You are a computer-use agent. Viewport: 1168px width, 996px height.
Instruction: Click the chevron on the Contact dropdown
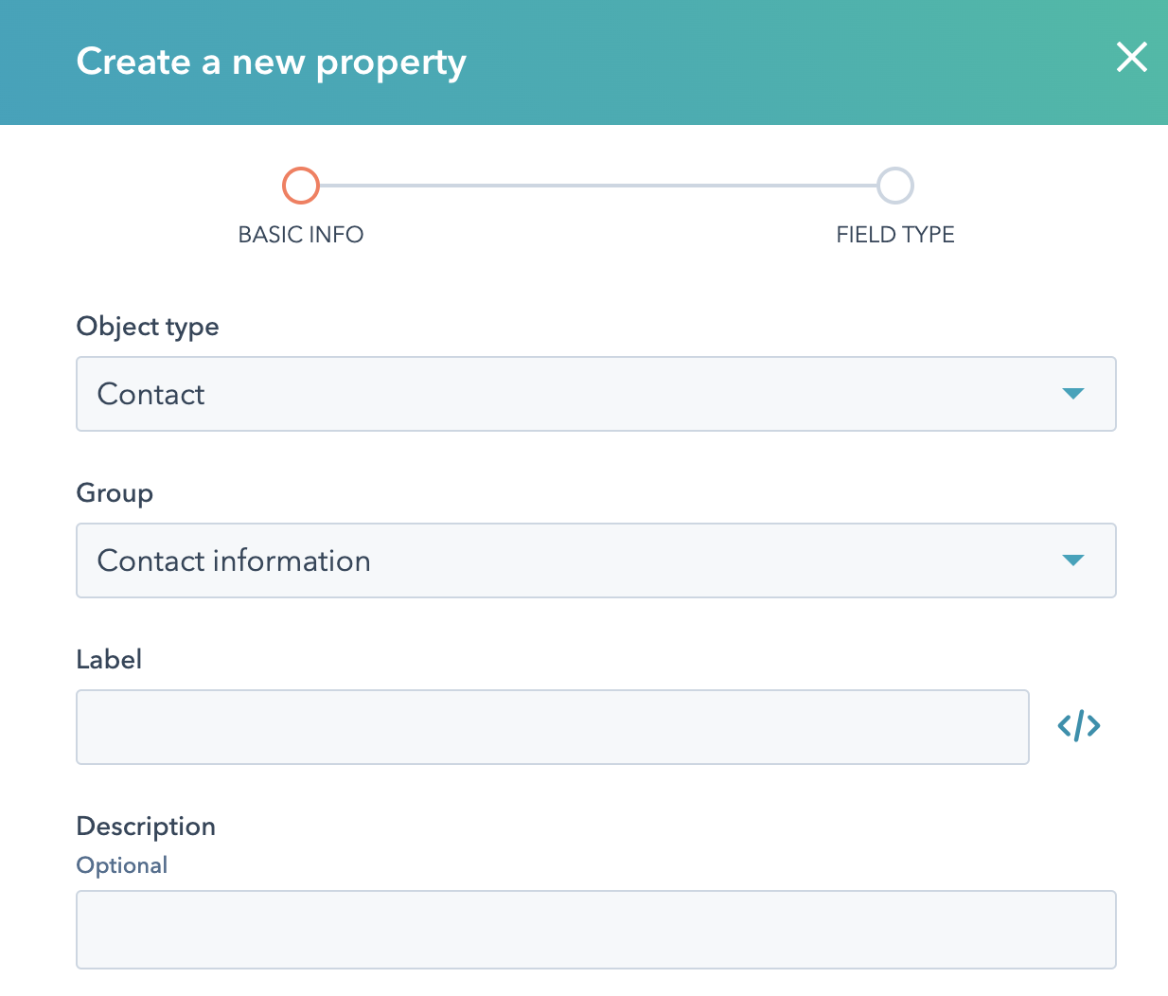click(x=1072, y=394)
